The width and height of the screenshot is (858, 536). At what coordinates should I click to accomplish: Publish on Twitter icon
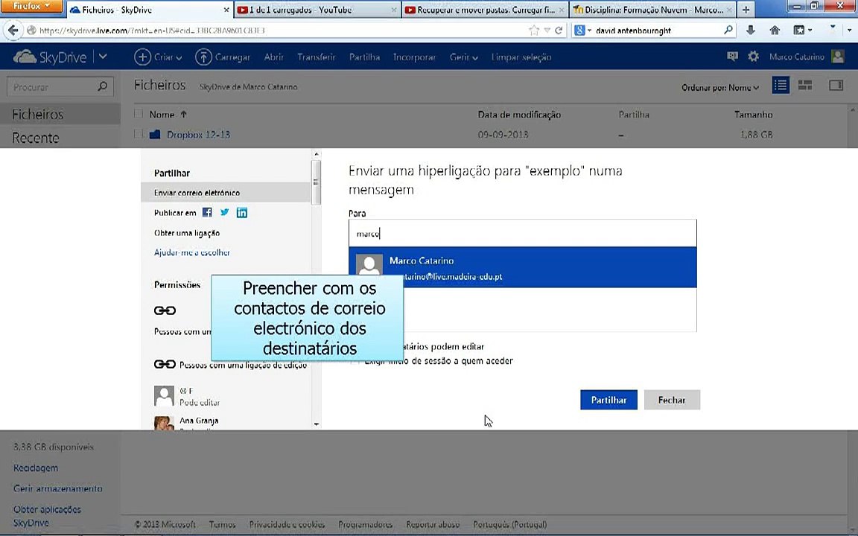(224, 212)
